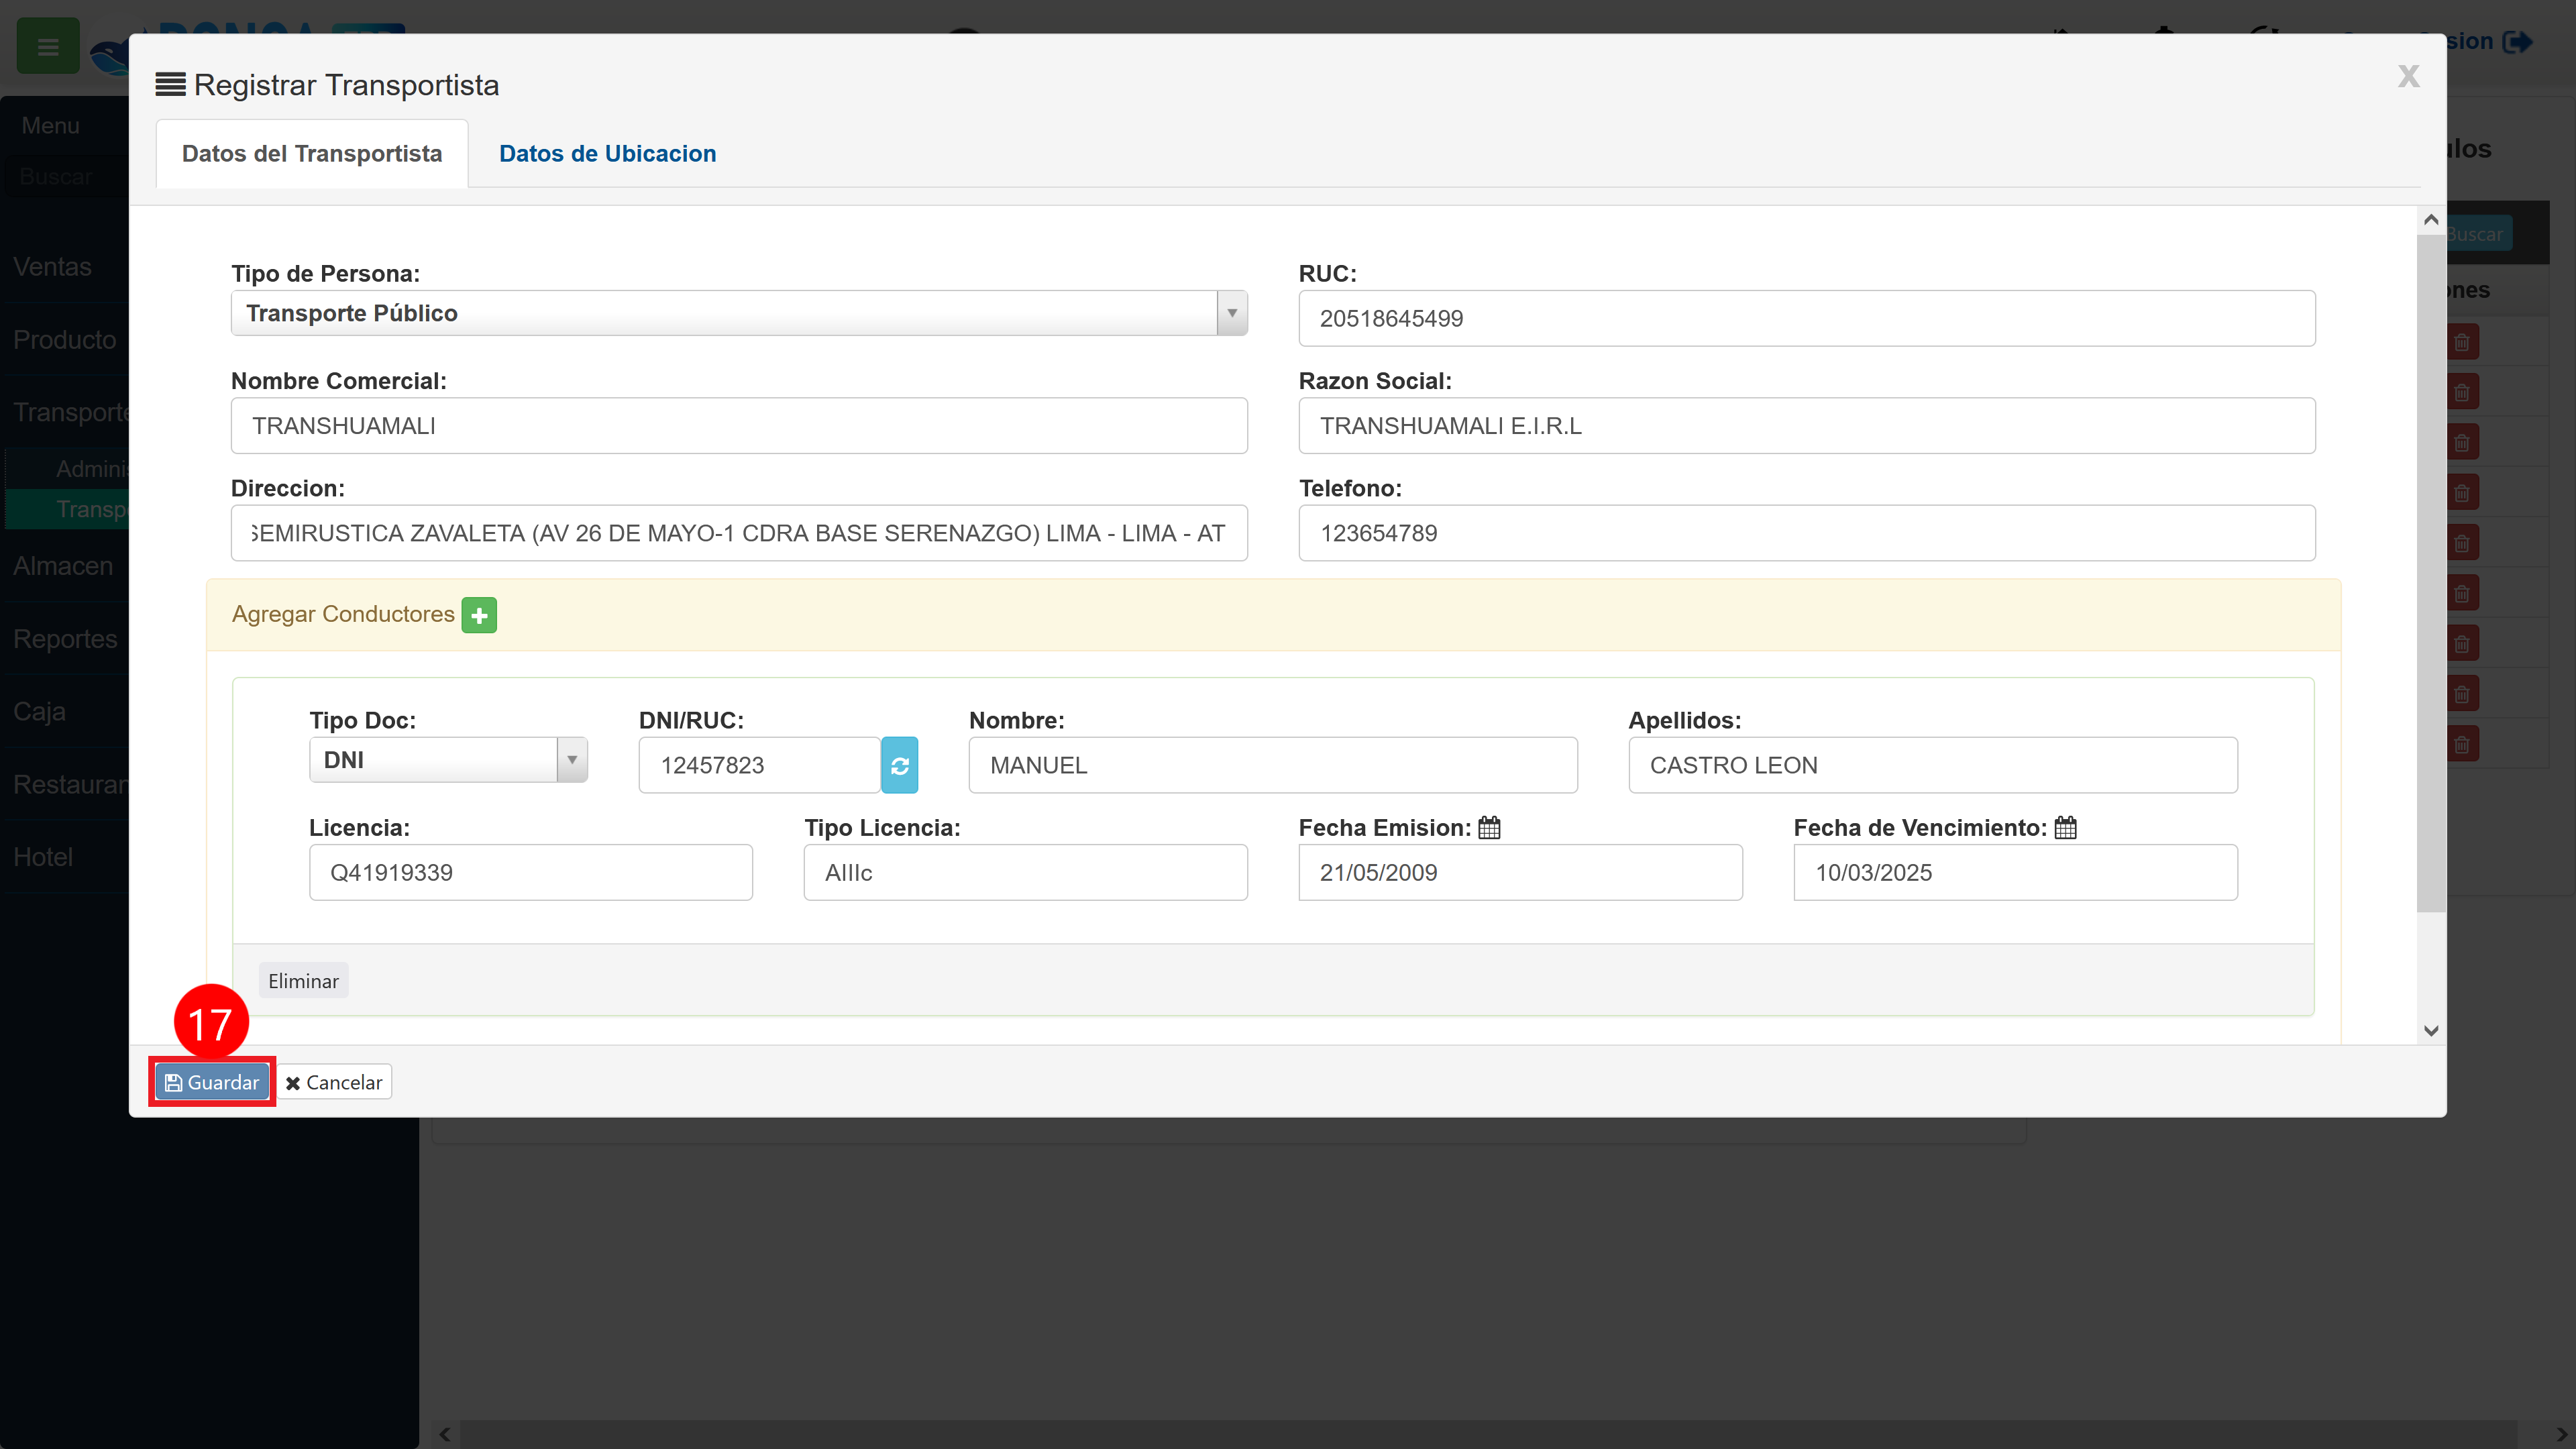Screen dimensions: 2576x1449
Task: Click the Fecha Emision date field
Action: click(1520, 872)
